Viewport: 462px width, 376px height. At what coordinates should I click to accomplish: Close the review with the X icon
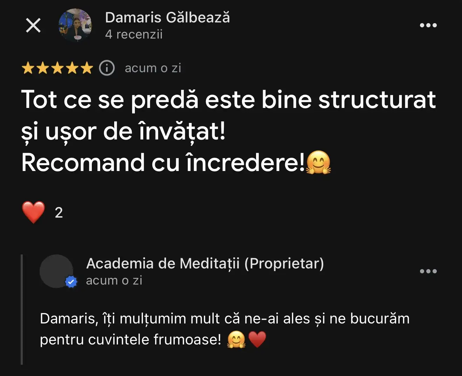33,25
